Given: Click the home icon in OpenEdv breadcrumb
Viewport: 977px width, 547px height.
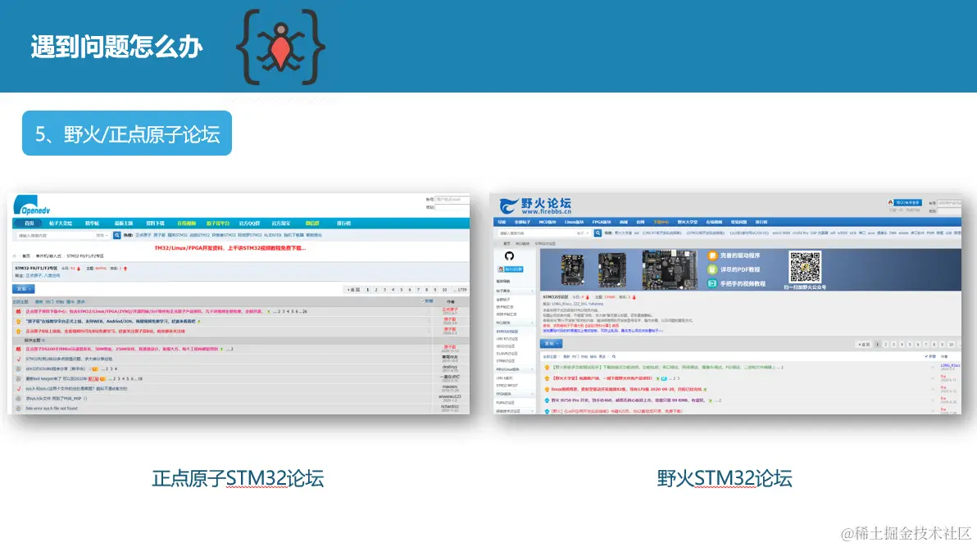Looking at the screenshot, I should click(14, 255).
